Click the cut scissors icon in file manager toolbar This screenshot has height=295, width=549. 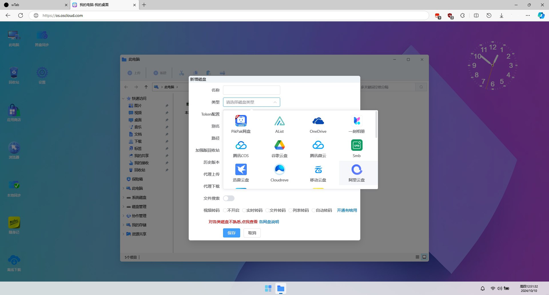coord(182,73)
